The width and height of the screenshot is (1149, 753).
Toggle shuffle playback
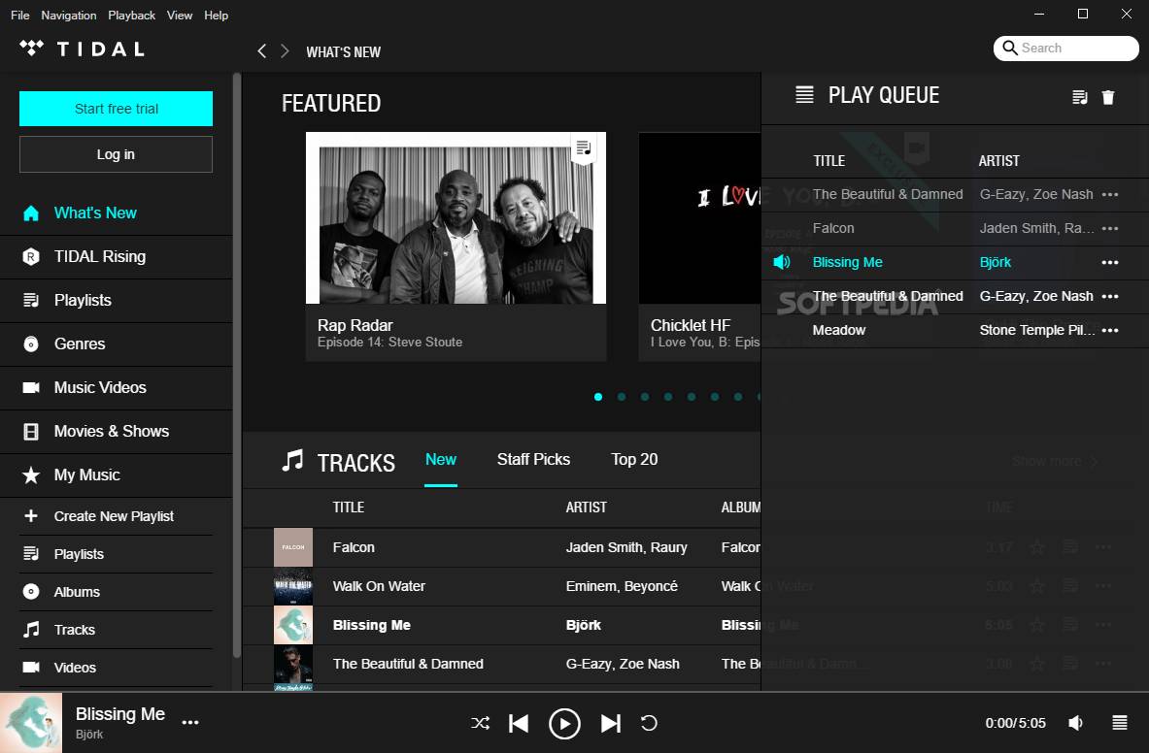click(x=480, y=724)
